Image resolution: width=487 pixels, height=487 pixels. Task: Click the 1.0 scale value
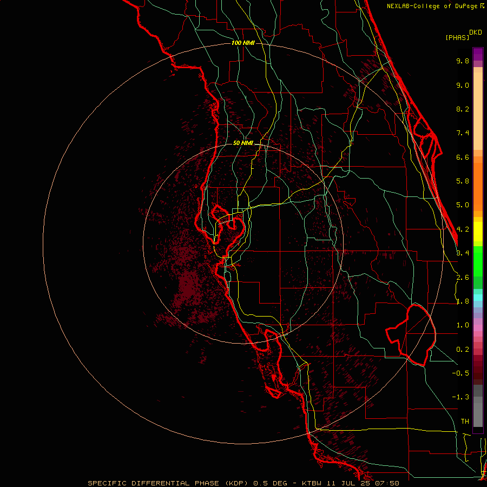(463, 325)
